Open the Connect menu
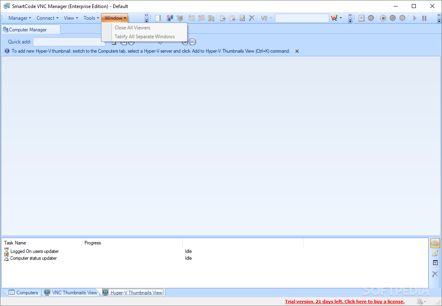The image size is (442, 306). point(48,18)
